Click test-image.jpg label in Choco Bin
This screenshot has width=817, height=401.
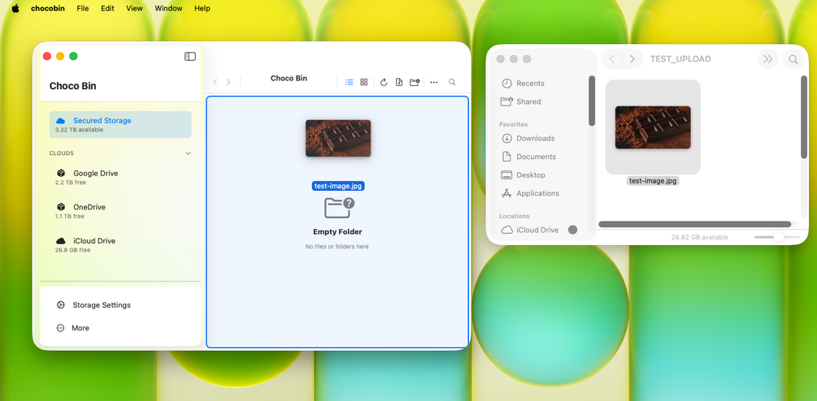338,186
